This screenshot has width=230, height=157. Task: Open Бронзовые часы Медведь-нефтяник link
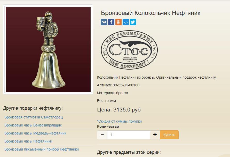point(35,133)
